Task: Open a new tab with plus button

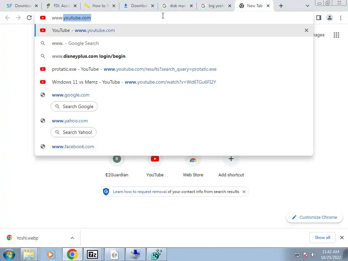Action: tap(281, 6)
